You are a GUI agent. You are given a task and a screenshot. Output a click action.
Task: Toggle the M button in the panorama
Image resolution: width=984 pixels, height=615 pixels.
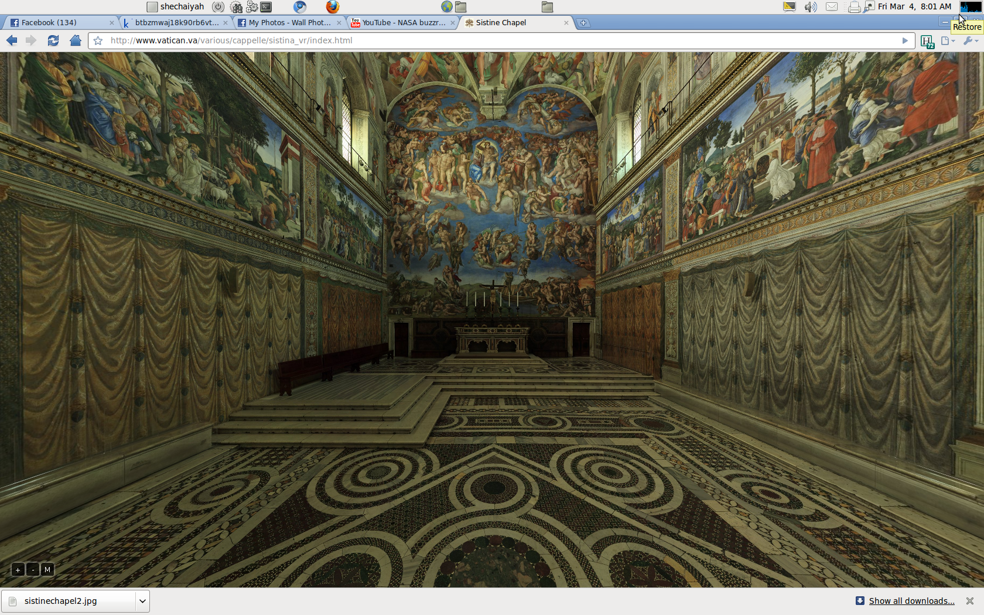47,569
